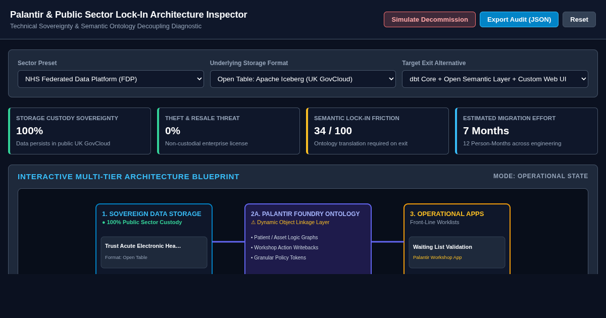Select the Estimated Migration Effort card

pyautogui.click(x=526, y=131)
